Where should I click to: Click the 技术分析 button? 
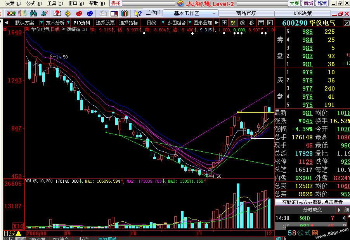pos(55,23)
